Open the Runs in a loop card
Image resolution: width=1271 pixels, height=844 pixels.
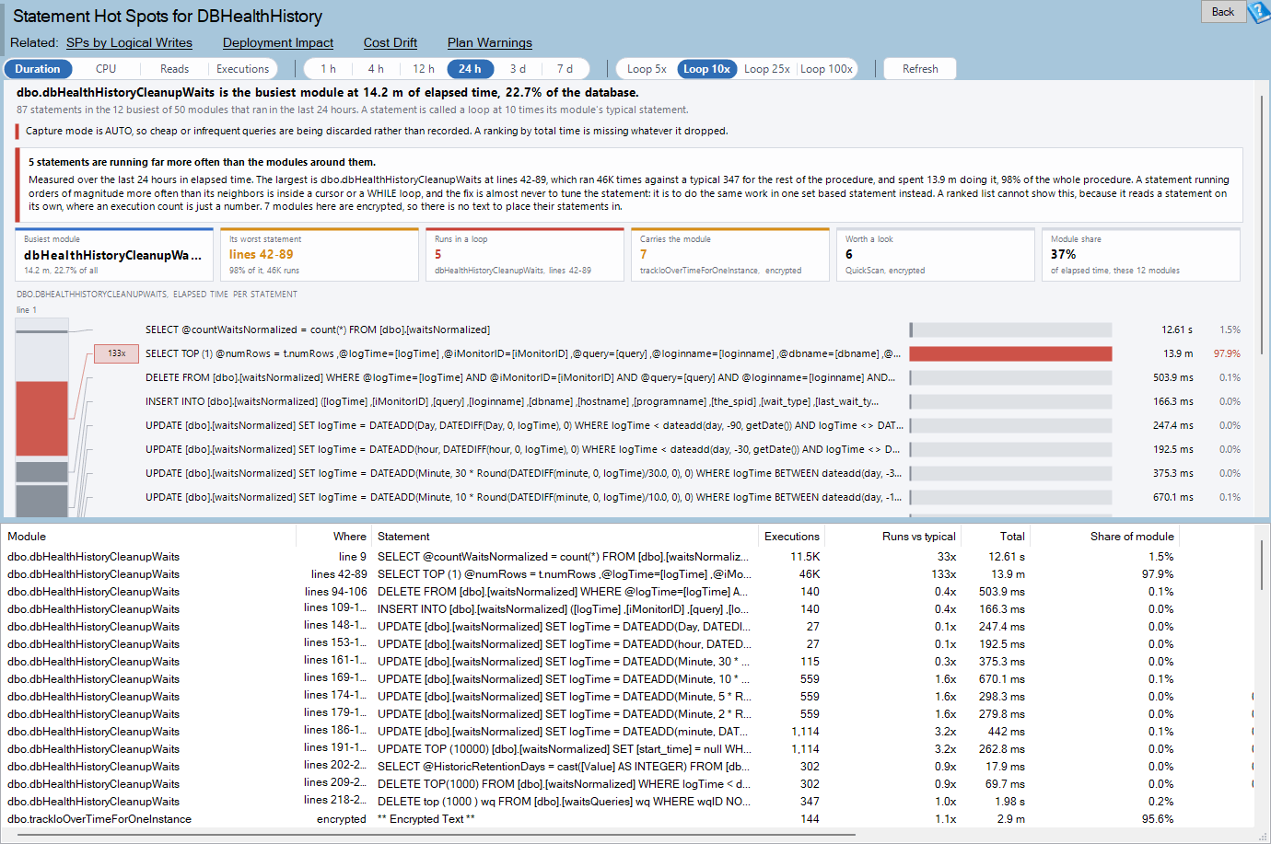pyautogui.click(x=525, y=254)
